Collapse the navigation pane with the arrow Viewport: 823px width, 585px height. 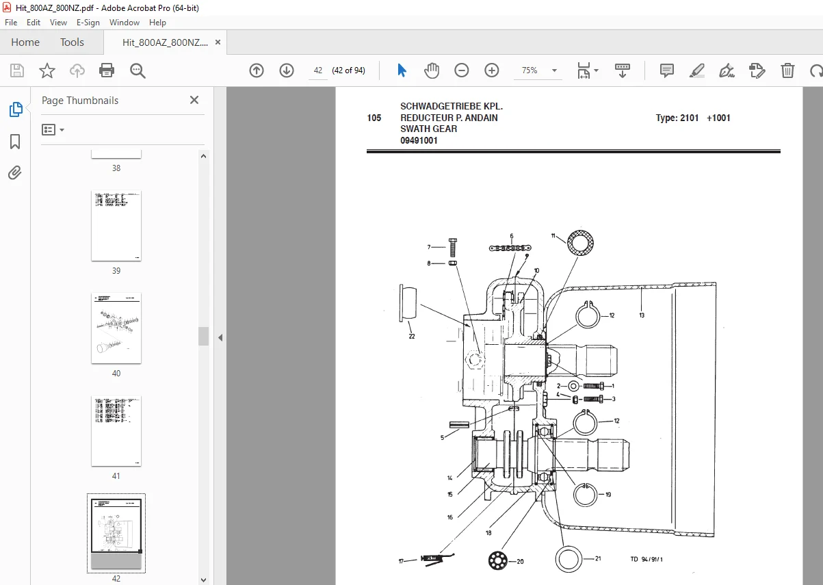tap(220, 337)
